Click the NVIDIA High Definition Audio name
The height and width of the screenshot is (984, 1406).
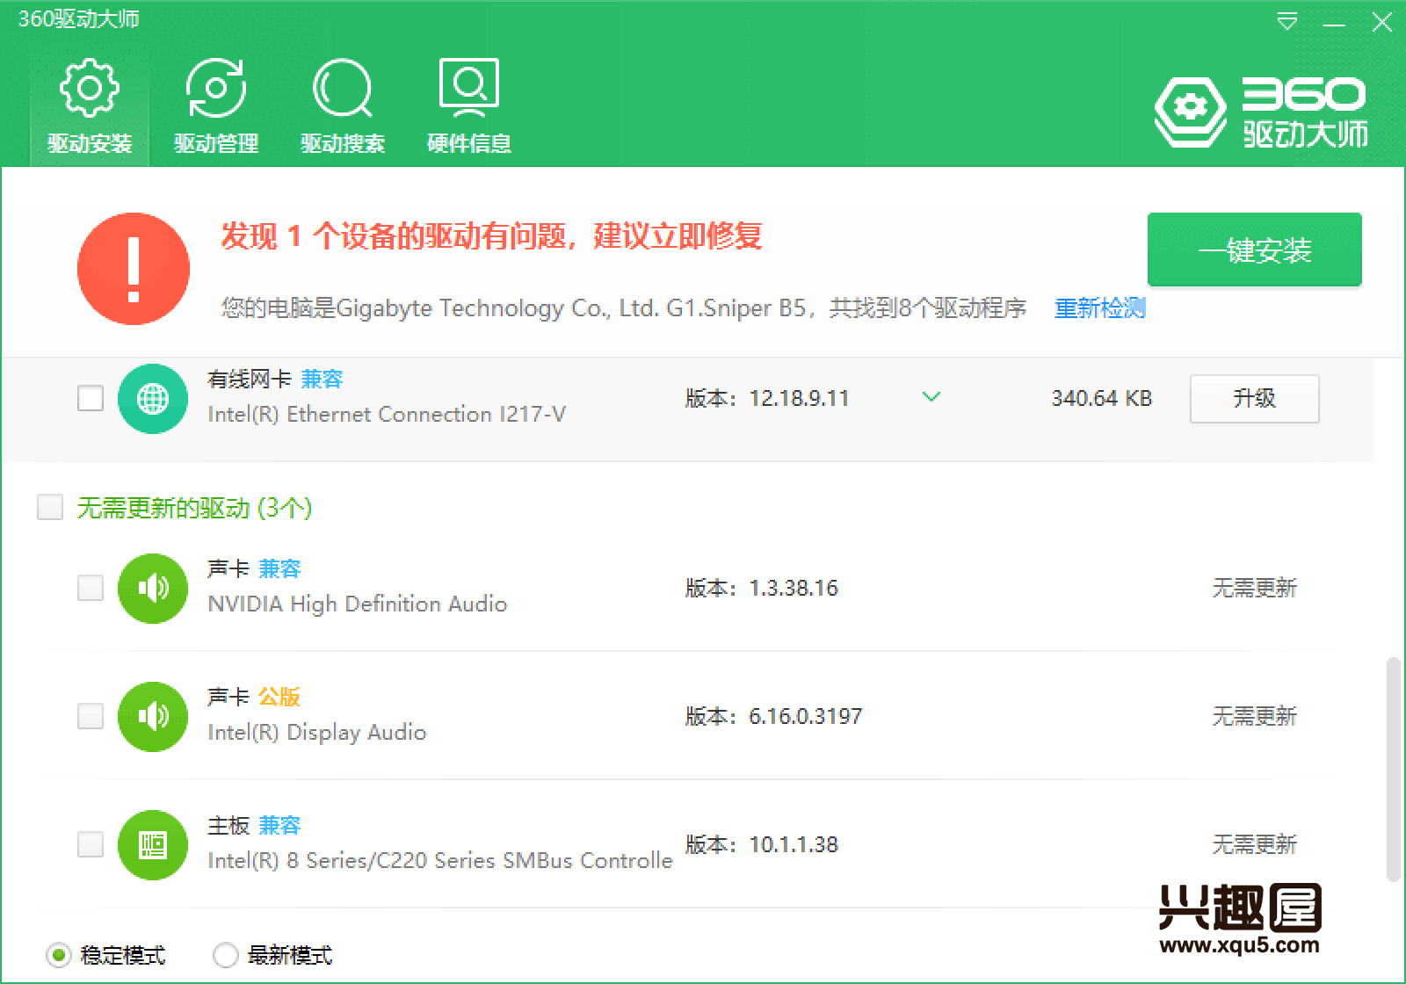[358, 604]
